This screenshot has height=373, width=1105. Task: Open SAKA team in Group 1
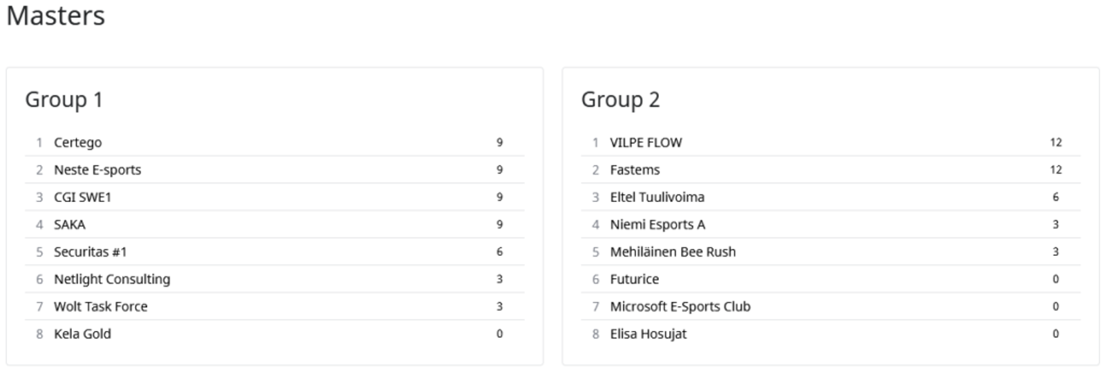(70, 225)
